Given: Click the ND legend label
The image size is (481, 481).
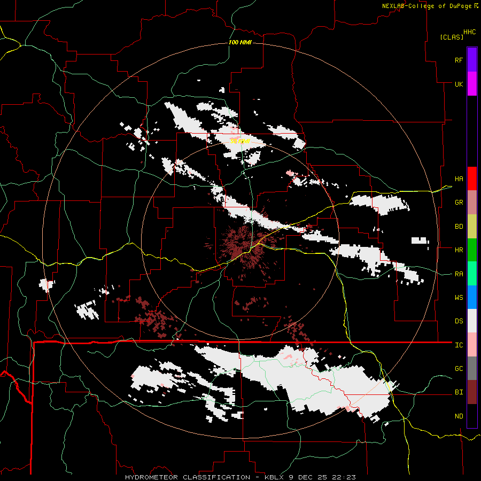Looking at the screenshot, I should (x=459, y=416).
